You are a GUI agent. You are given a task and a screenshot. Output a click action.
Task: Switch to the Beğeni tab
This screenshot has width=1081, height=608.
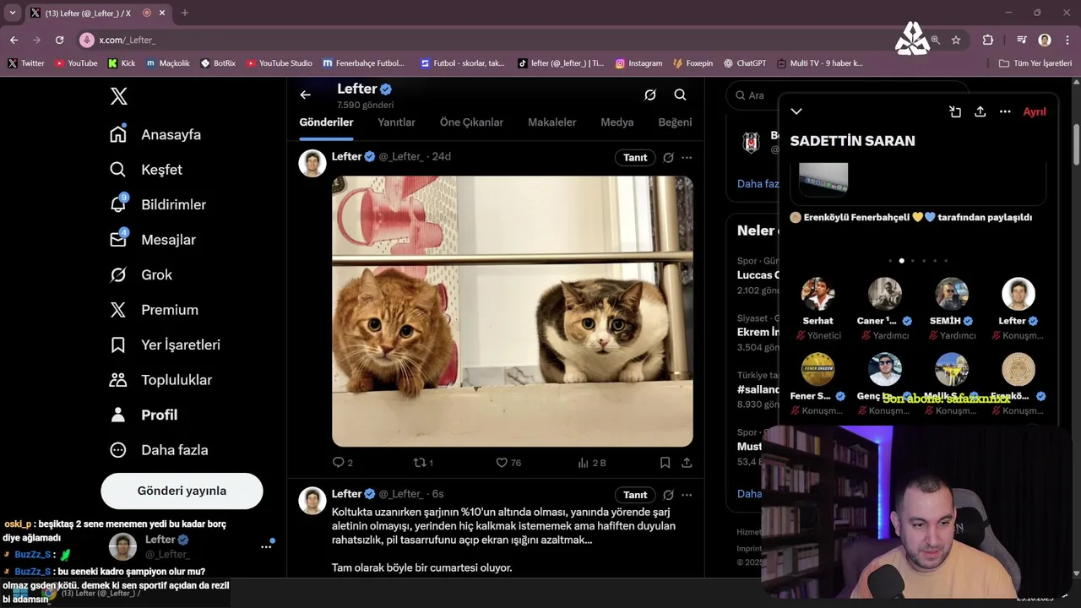675,122
